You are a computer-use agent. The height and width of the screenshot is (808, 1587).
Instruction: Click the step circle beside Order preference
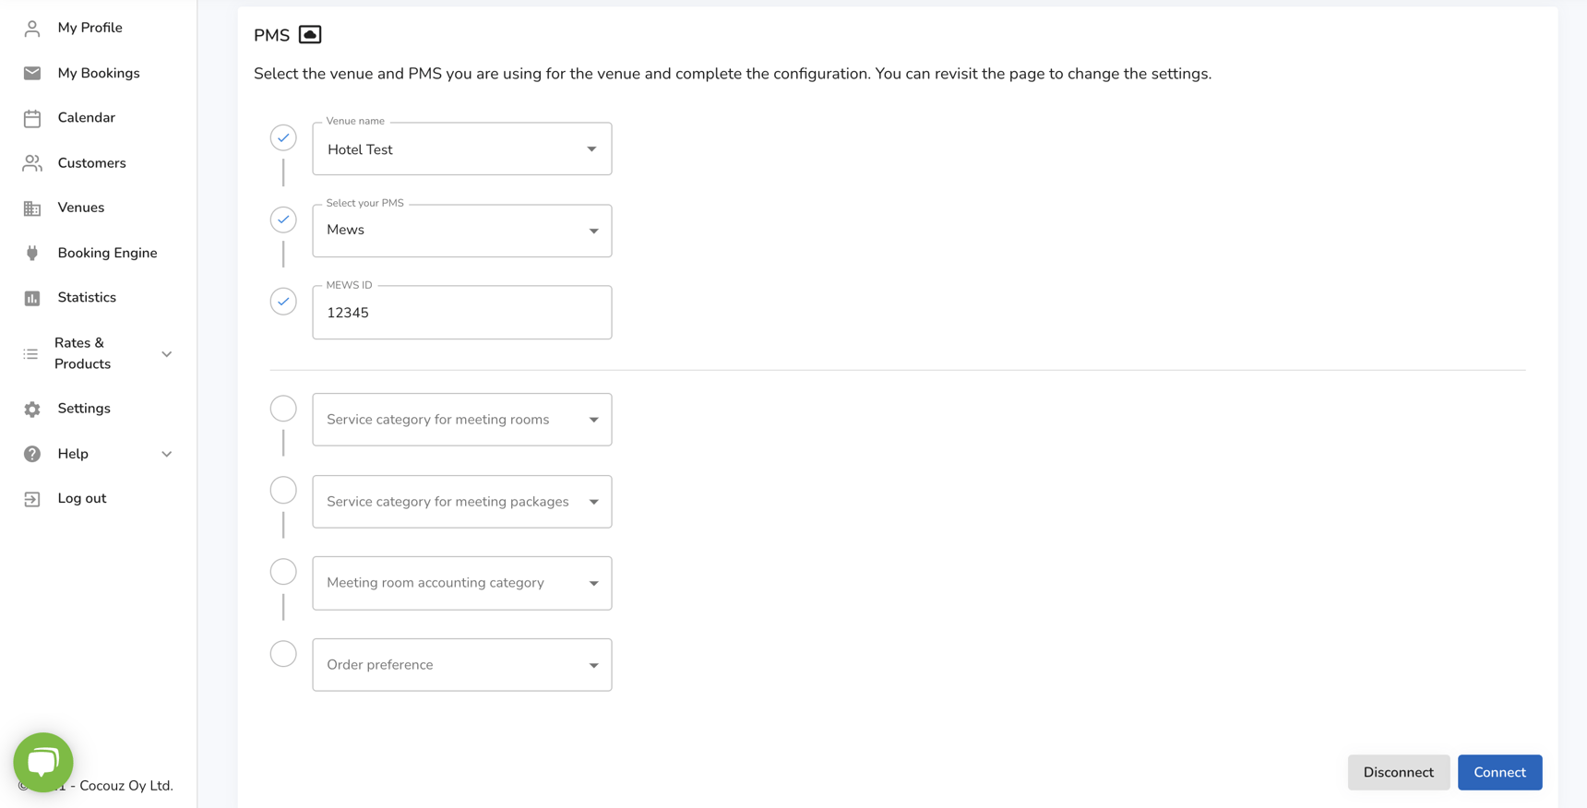283,654
